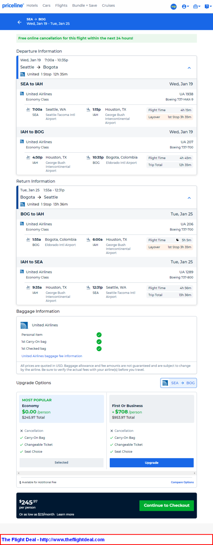Click the 1st Stop 3h 35m layover in SEA to IAH
Viewport: 213px width, 545px height.
[x=170, y=117]
